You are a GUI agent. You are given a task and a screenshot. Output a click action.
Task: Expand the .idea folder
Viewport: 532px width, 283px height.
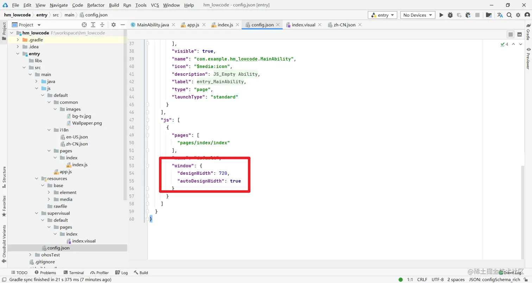(x=18, y=47)
